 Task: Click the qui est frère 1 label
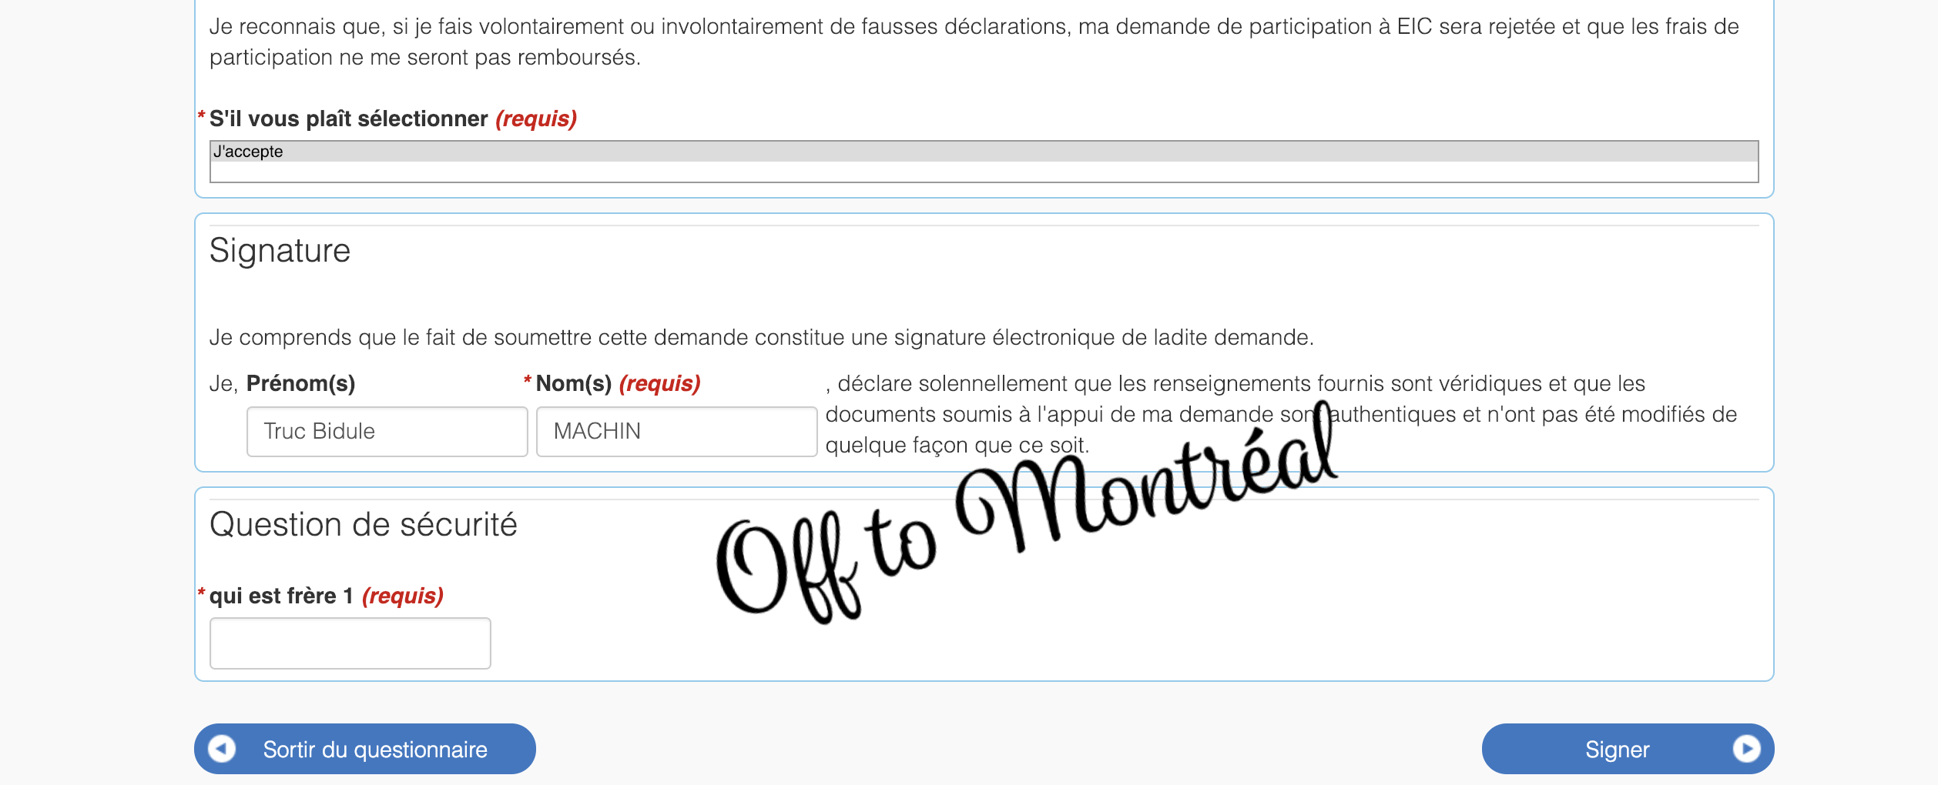tap(281, 596)
